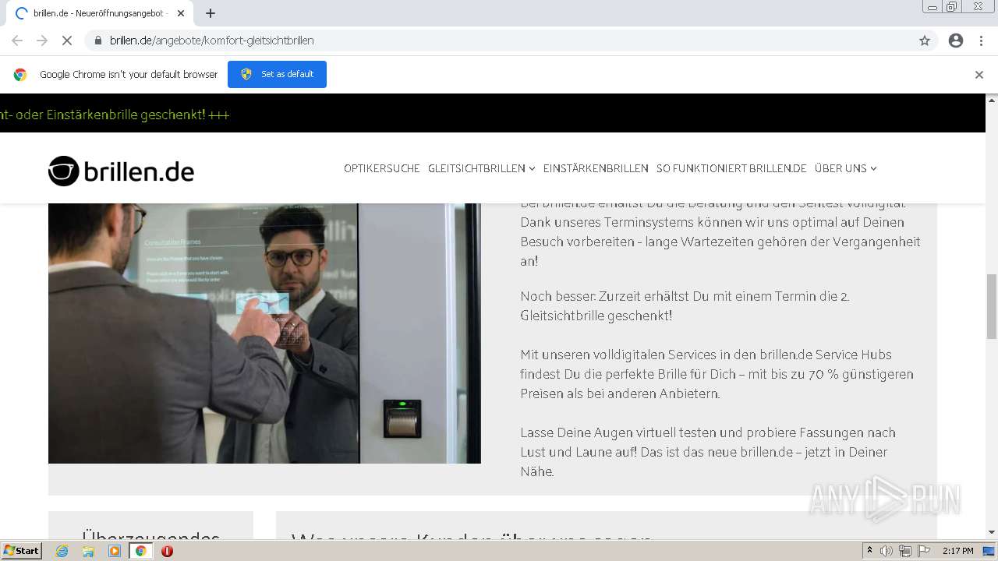Screen dimensions: 998x561
Task: Click the scrollbar down arrow
Action: click(x=992, y=532)
